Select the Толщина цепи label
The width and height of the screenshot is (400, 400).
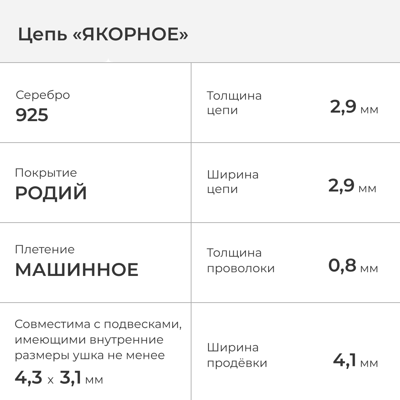pos(234,103)
